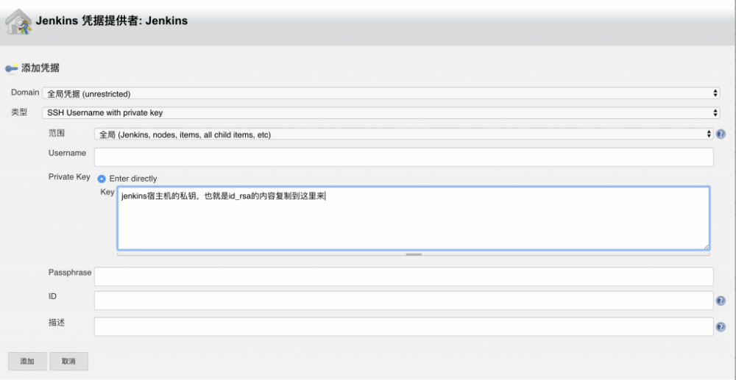Open help icon for the 范围 field
The image size is (736, 380).
pyautogui.click(x=721, y=134)
